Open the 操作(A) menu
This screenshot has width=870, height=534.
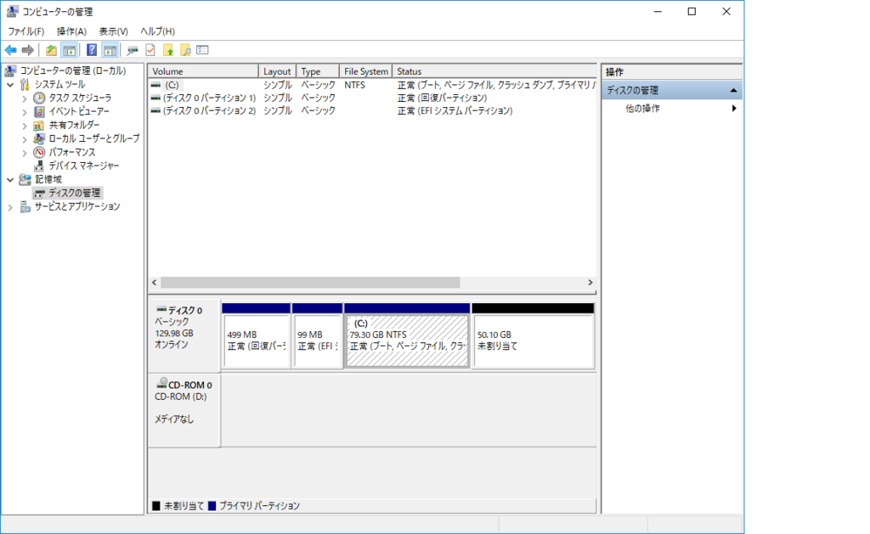click(71, 31)
